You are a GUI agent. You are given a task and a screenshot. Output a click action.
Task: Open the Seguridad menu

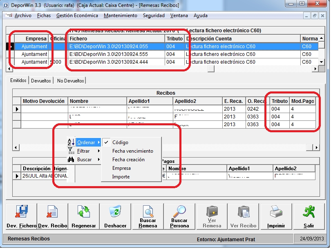[x=154, y=16]
